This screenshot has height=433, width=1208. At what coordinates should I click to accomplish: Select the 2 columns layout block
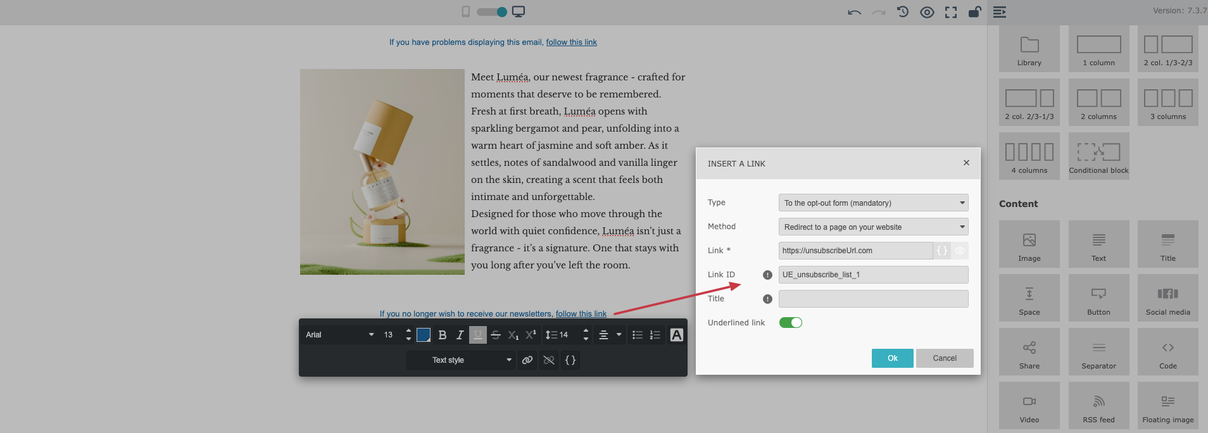point(1098,103)
